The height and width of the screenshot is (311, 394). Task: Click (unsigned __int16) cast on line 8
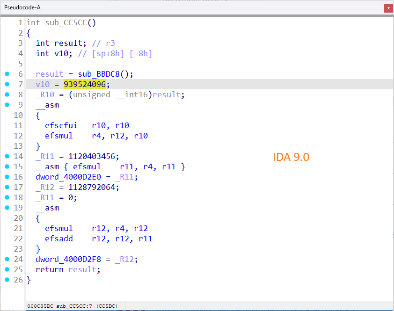tap(110, 95)
